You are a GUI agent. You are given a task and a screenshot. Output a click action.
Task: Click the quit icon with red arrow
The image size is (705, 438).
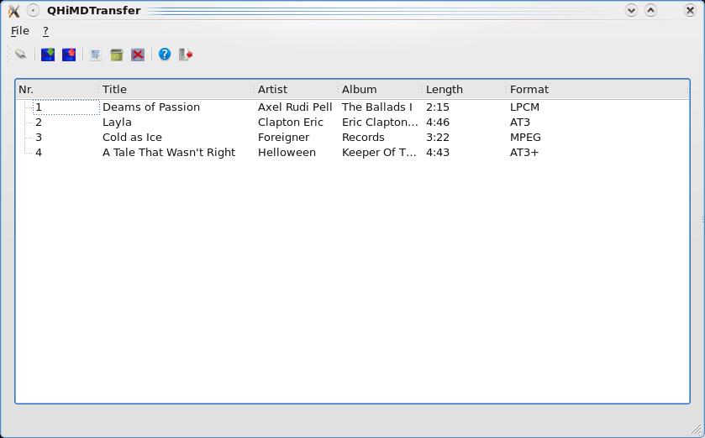(186, 55)
